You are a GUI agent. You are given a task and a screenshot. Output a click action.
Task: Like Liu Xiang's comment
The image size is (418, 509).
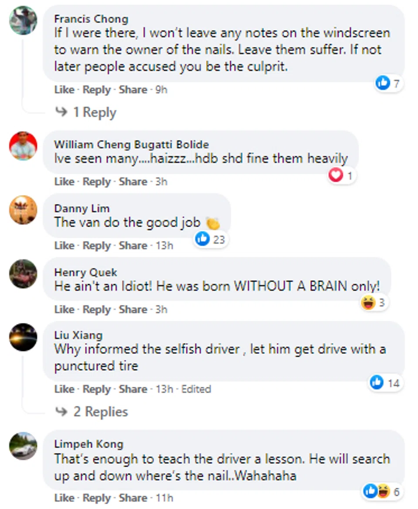pyautogui.click(x=64, y=389)
